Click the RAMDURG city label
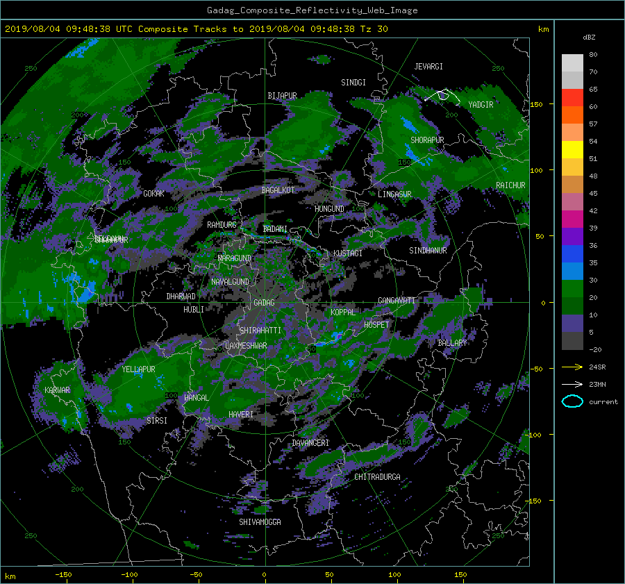 click(x=222, y=225)
